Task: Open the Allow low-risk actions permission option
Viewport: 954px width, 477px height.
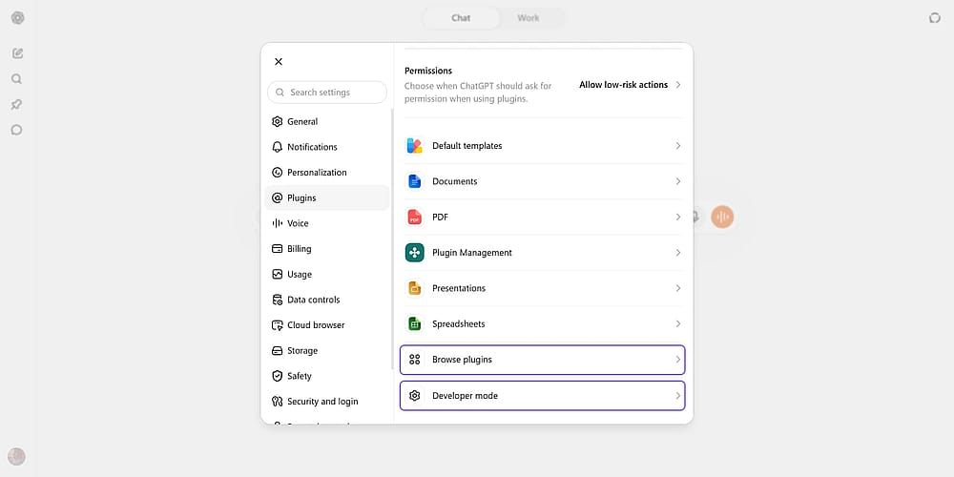Action: [630, 85]
